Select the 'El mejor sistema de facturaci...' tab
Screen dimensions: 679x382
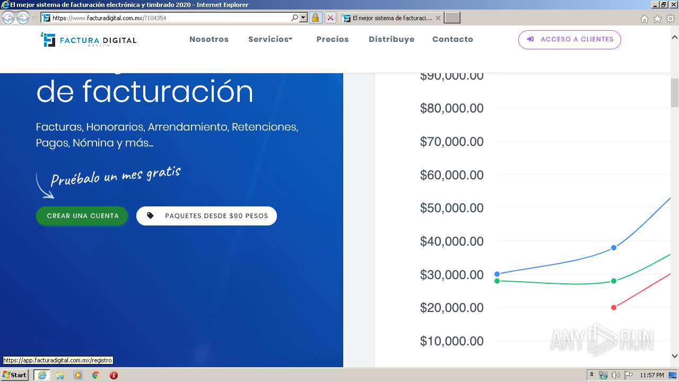(391, 18)
